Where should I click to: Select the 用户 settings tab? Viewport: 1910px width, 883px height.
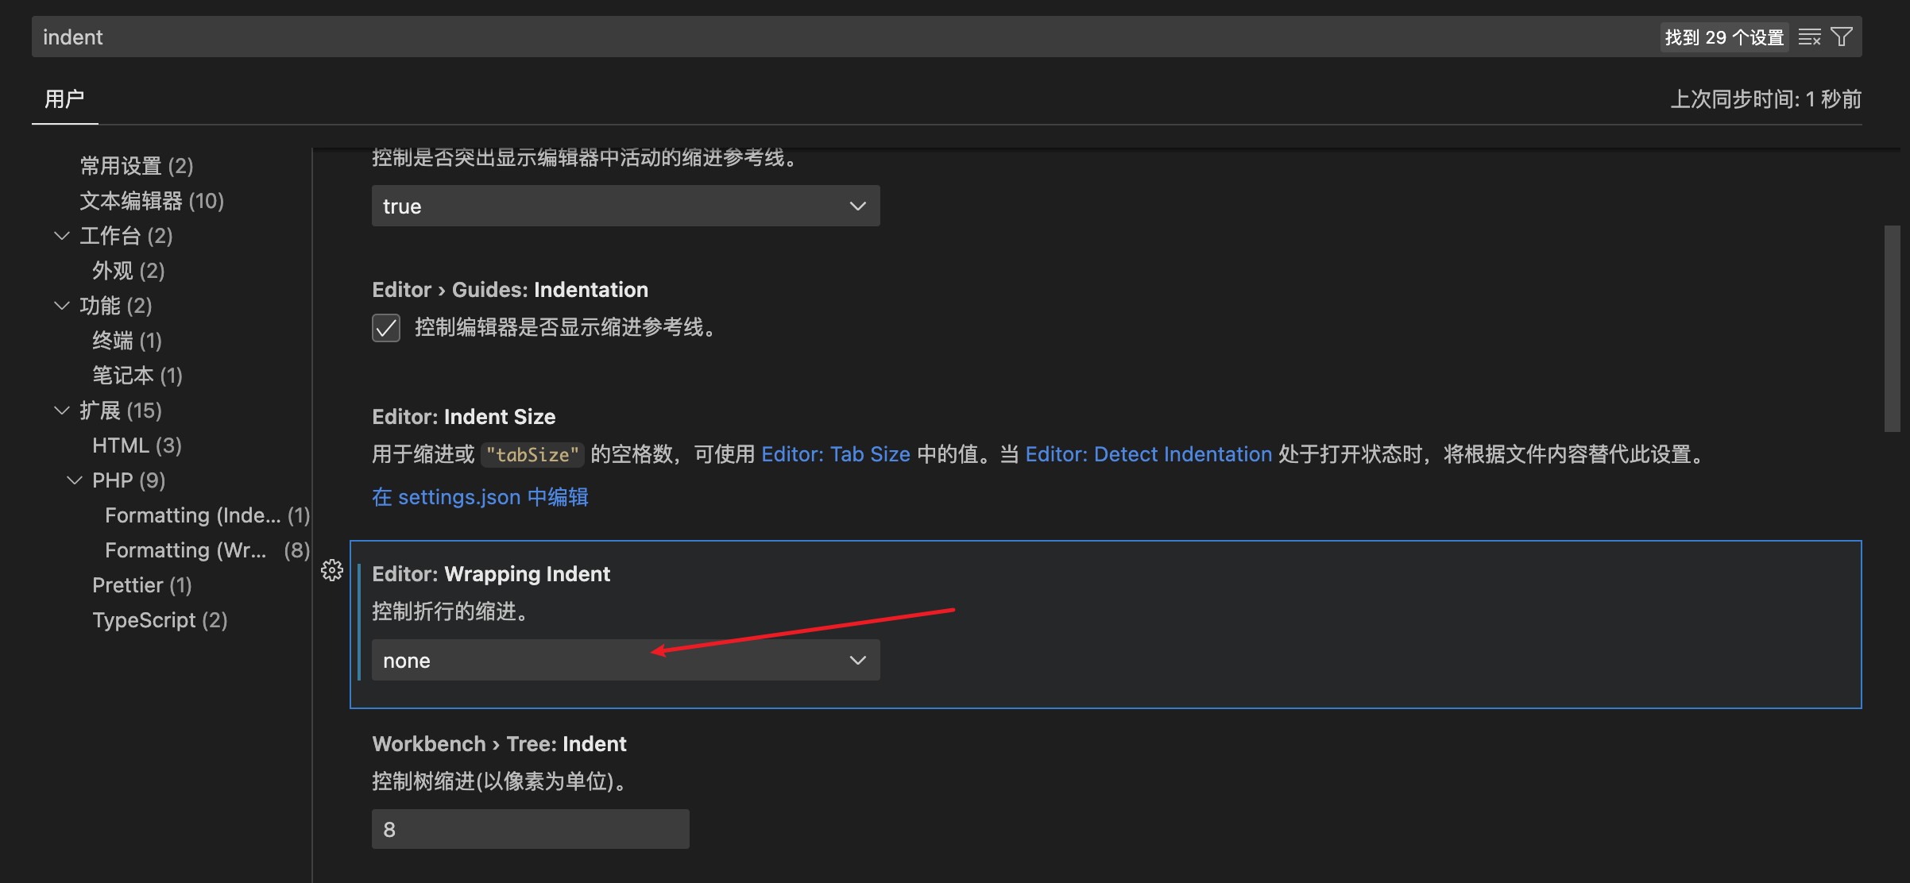point(64,99)
